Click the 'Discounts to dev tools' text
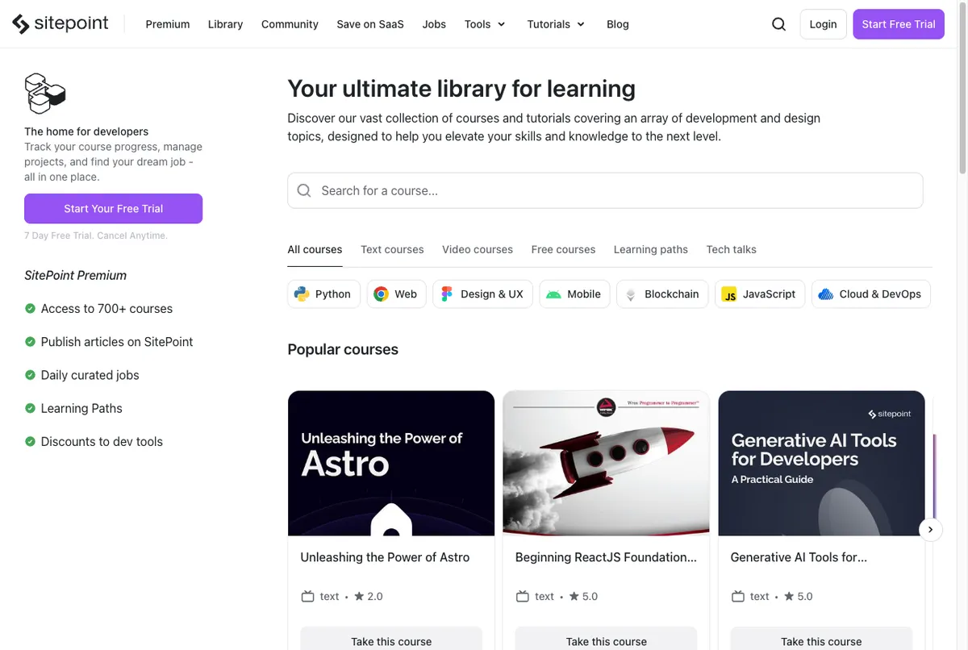Screen dimensions: 968x650 tap(102, 442)
